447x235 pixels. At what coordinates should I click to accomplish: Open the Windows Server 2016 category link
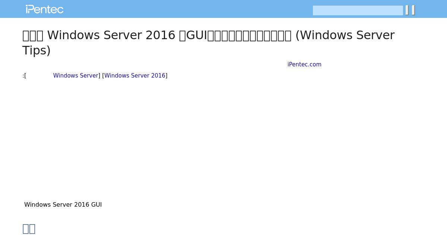[x=135, y=76]
